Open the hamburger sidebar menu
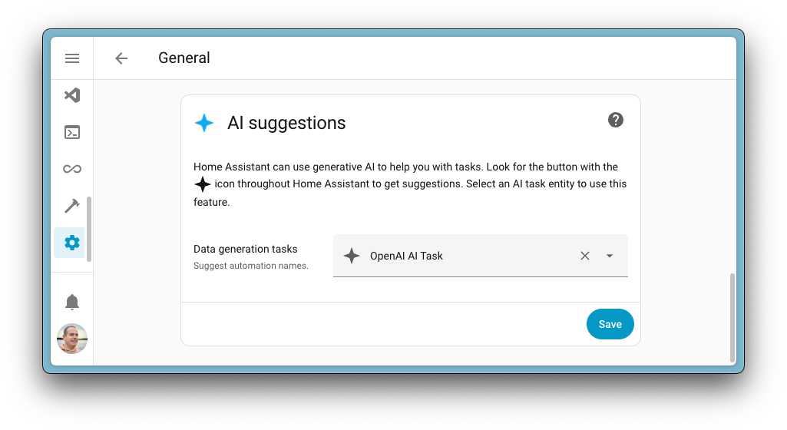 pyautogui.click(x=72, y=58)
